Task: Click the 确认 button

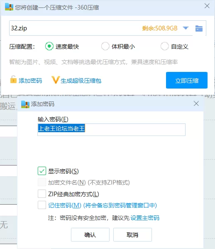Action: coord(90,235)
